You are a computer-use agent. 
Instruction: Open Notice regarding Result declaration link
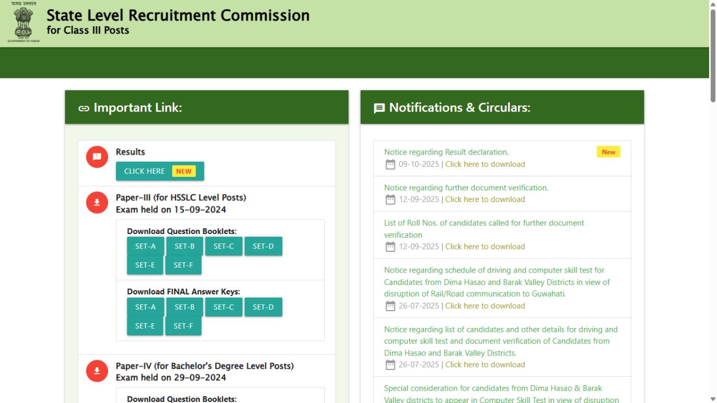pos(446,152)
